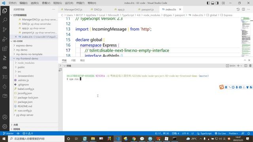Image resolution: width=253 pixels, height=142 pixels.
Task: Close the index.d.ts editor tab
Action: [x=180, y=9]
